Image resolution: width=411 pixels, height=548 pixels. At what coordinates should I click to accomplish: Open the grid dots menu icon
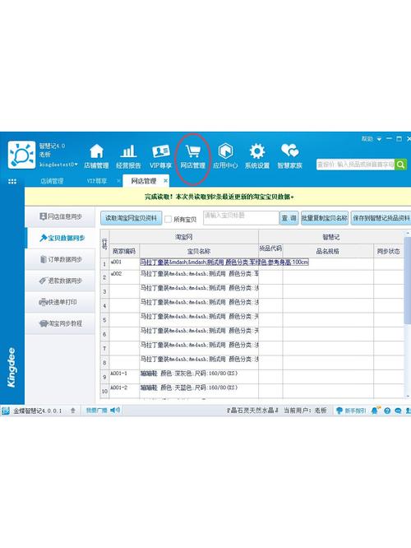point(12,181)
